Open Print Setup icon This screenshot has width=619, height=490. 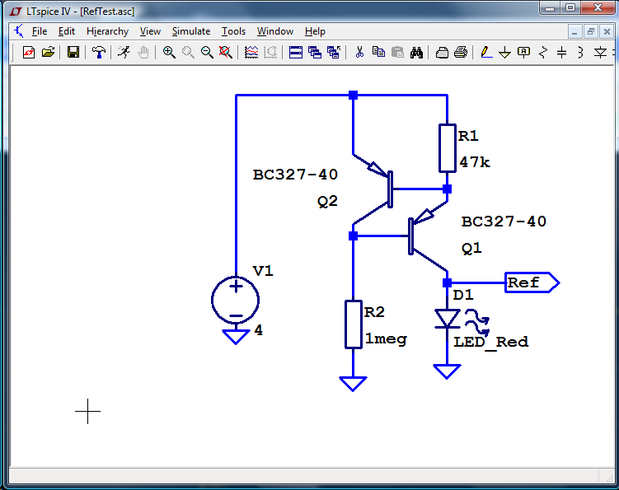[x=442, y=52]
